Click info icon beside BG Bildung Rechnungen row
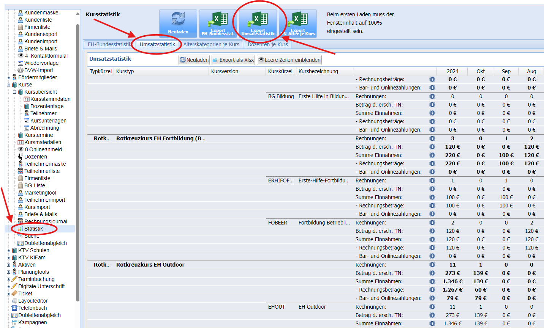 coord(432,96)
